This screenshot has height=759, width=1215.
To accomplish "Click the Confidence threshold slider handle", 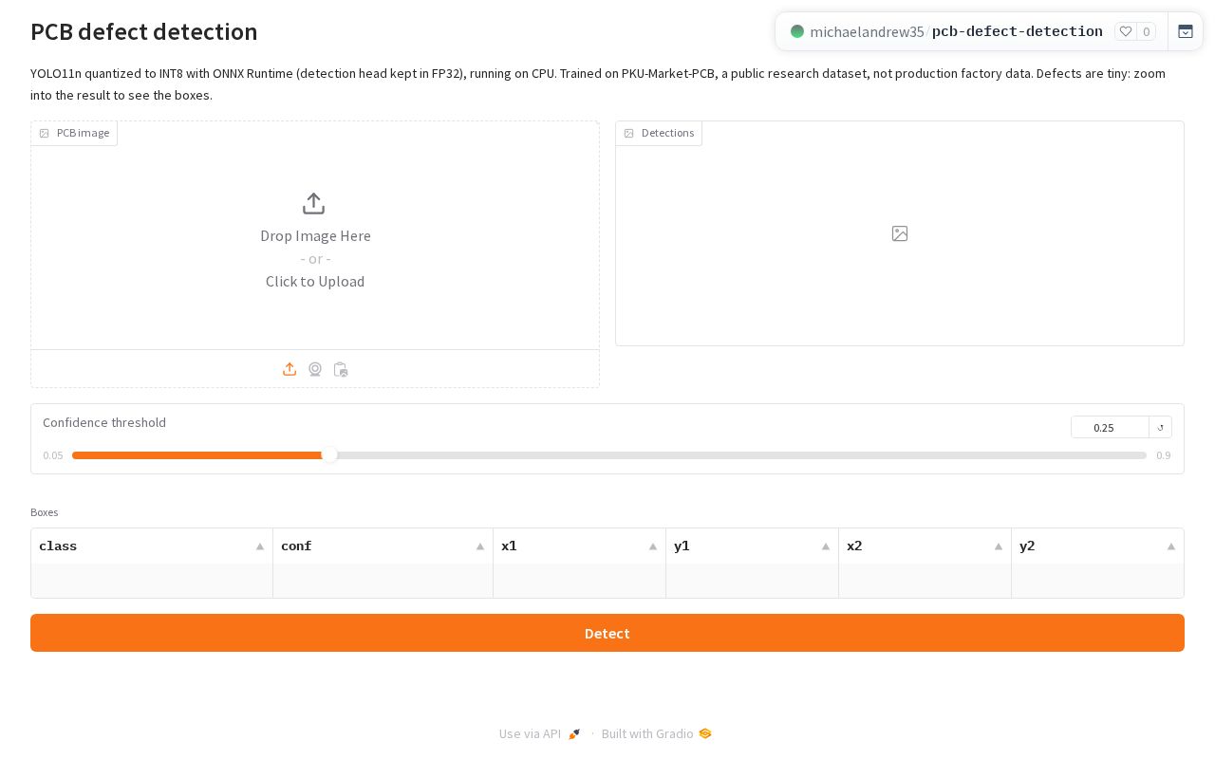I will (329, 455).
